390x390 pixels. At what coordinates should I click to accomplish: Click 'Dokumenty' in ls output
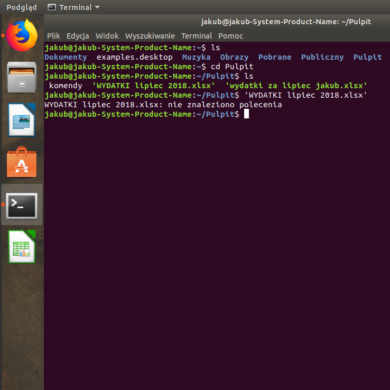pos(66,57)
